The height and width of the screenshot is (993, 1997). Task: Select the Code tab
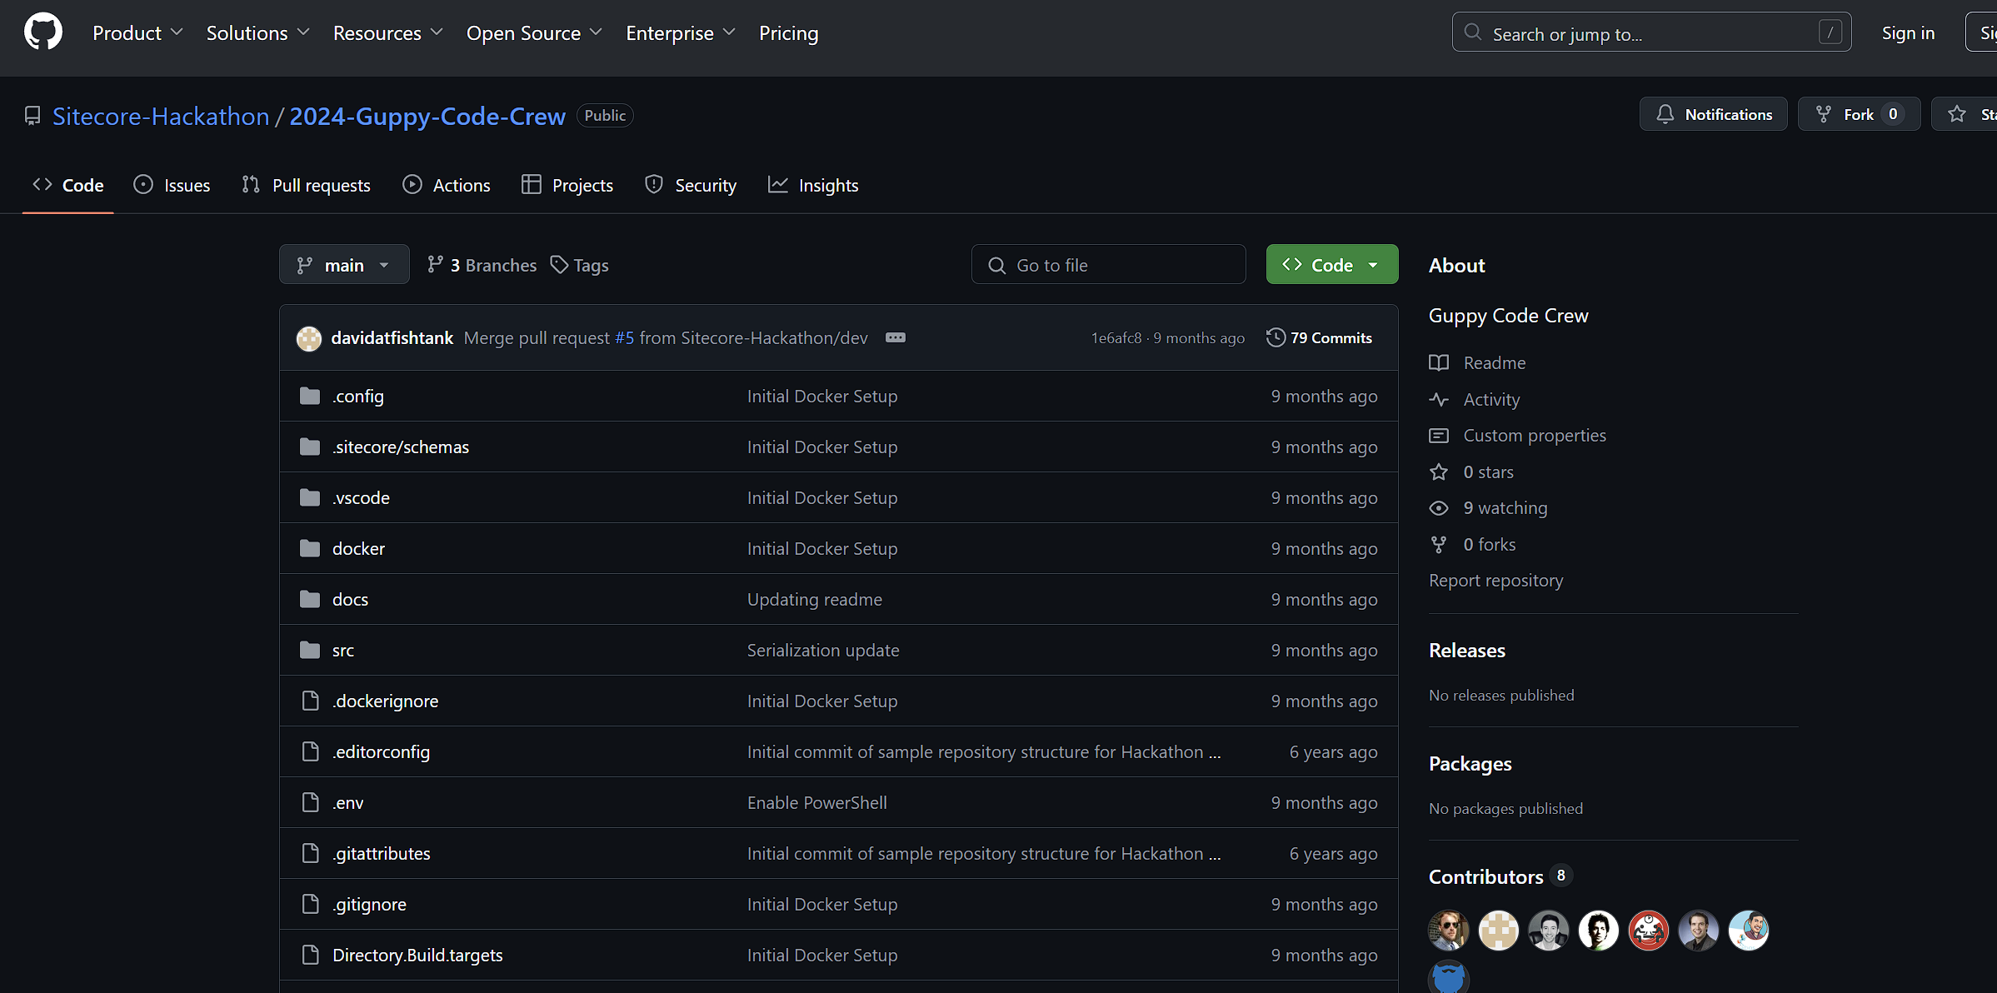click(x=68, y=185)
